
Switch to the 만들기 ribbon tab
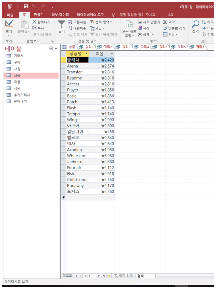point(39,15)
